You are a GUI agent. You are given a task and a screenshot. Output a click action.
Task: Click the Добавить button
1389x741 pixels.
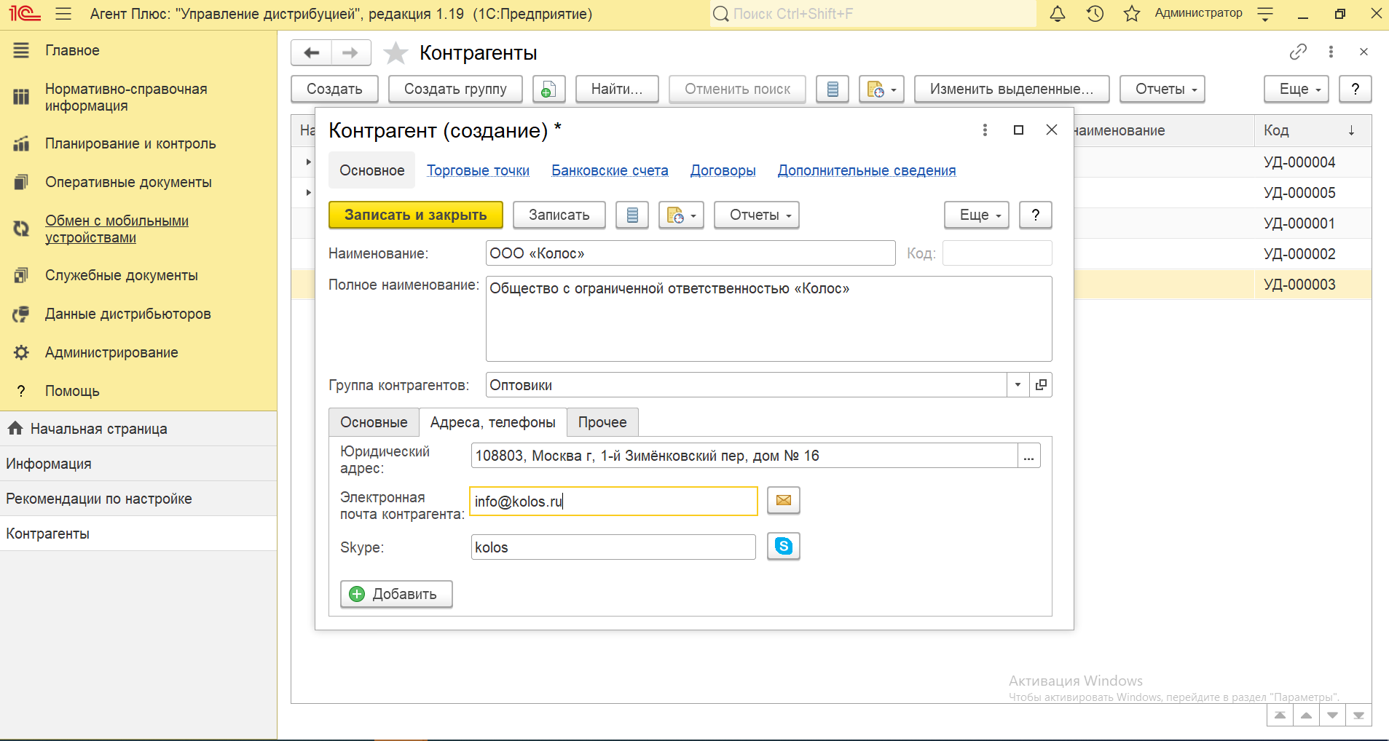[x=396, y=594]
